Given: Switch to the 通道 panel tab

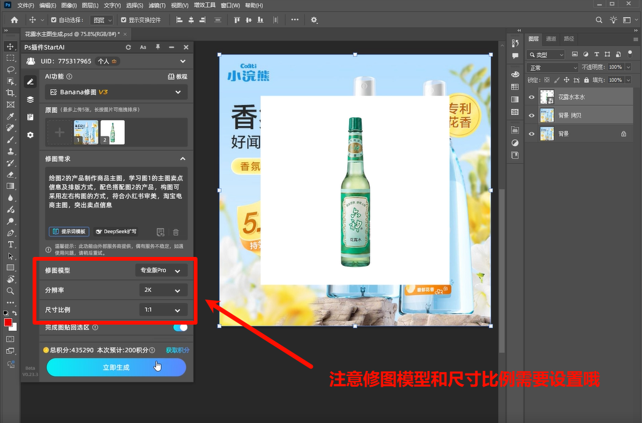Looking at the screenshot, I should 550,38.
